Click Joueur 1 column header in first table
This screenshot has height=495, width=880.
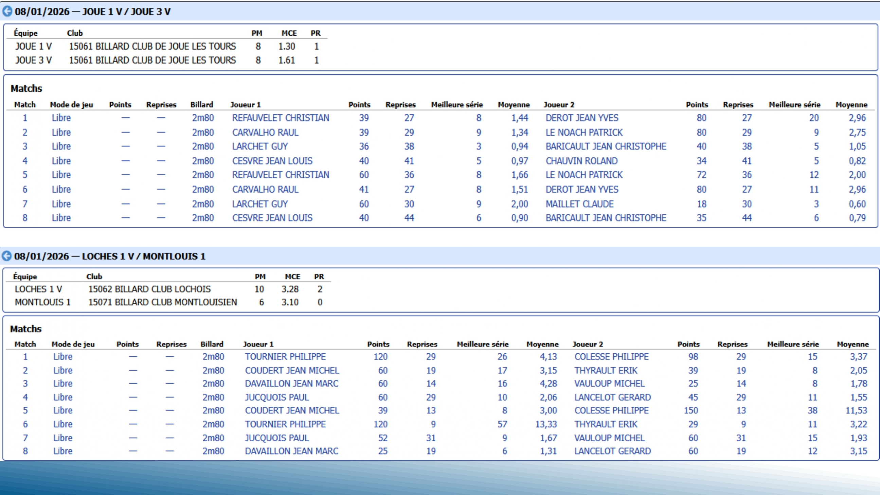tap(245, 105)
